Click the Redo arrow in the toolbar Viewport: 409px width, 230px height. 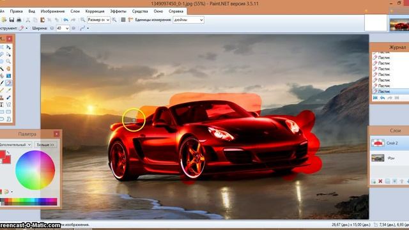[73, 20]
